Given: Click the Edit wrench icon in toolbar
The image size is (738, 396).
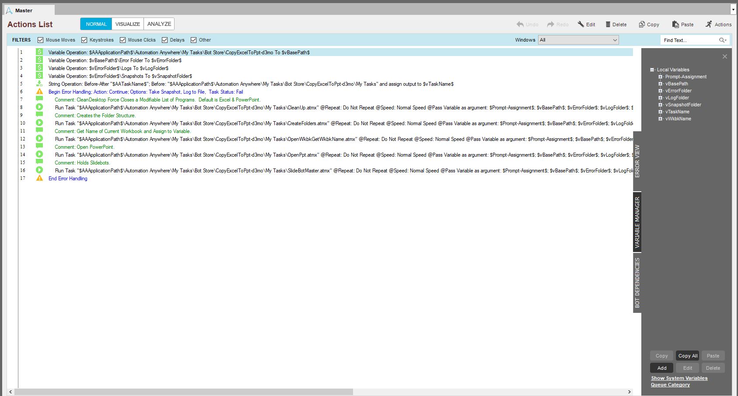Looking at the screenshot, I should pos(581,25).
